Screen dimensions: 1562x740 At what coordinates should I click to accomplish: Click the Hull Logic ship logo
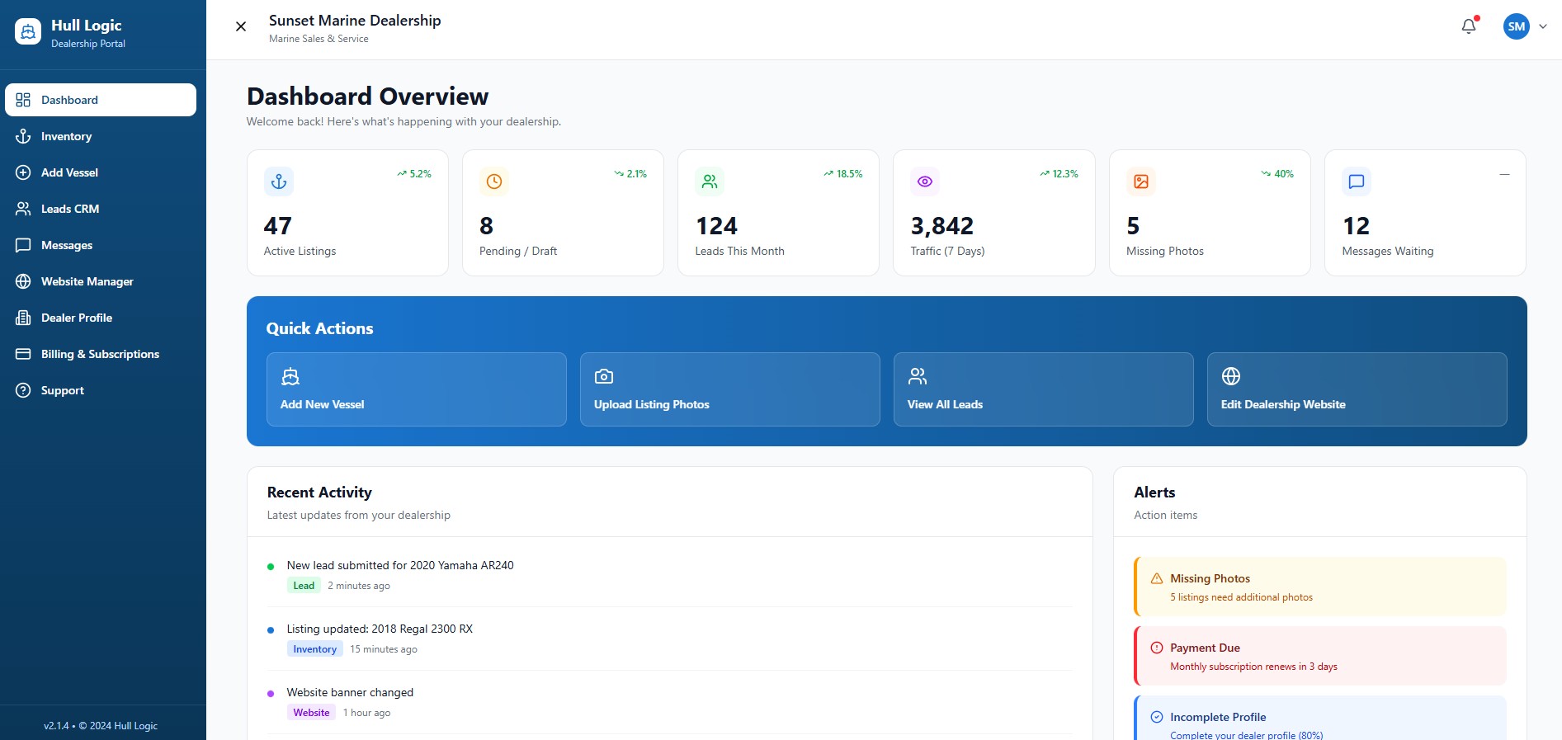point(28,32)
